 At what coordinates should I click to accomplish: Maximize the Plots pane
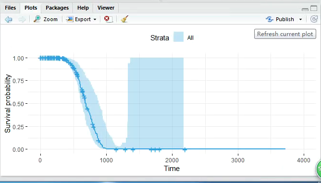click(x=314, y=8)
